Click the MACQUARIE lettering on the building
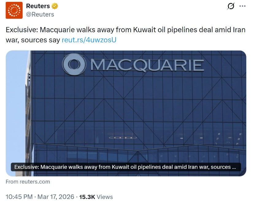This screenshot has height=201, width=253. (x=148, y=65)
